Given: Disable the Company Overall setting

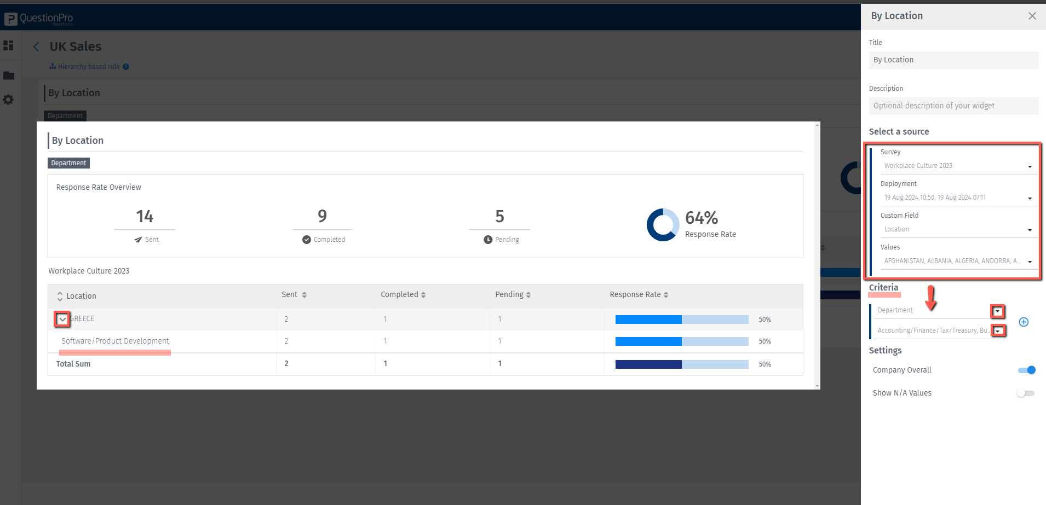Looking at the screenshot, I should tap(1027, 370).
